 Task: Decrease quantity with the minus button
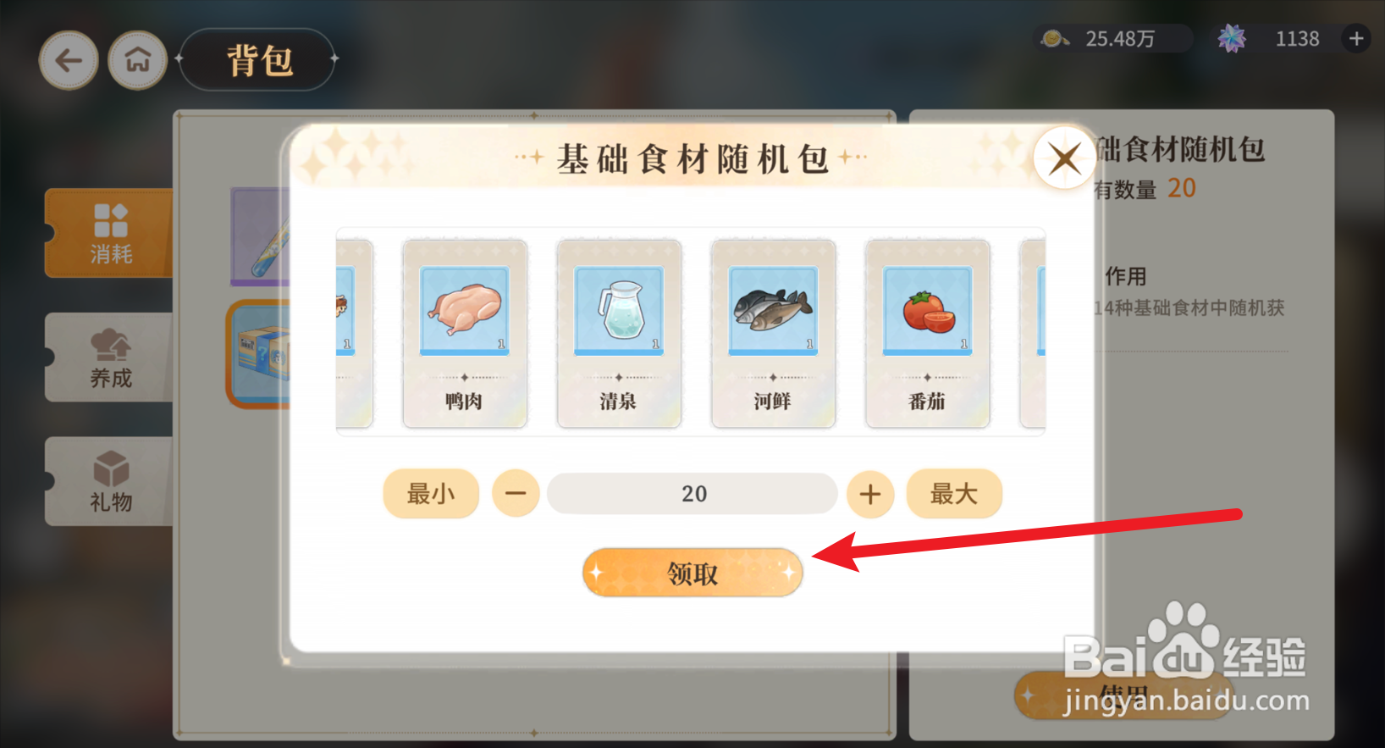(x=516, y=494)
